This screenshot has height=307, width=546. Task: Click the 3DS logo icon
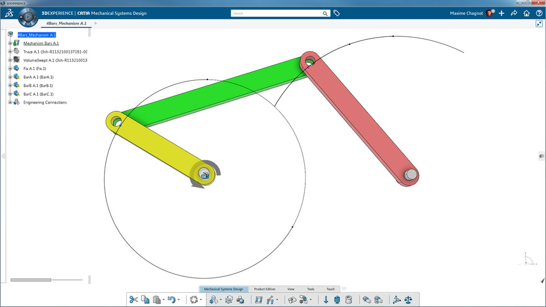pyautogui.click(x=9, y=13)
